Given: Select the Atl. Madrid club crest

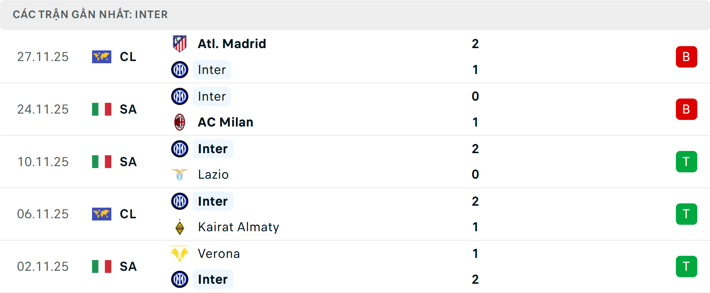Looking at the screenshot, I should (180, 43).
